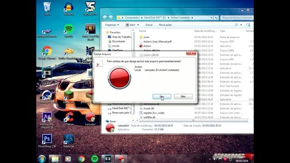Screen dimensions: 290x163
Task: Select the register_ficv_codec file
Action: pyautogui.click(x=152, y=113)
